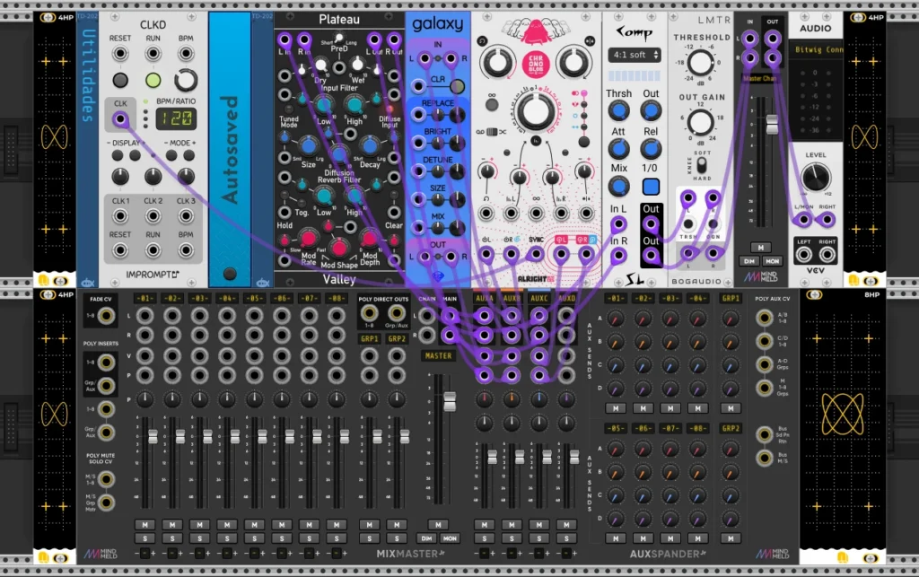Click the BPM/RATIO display reading 120
The width and height of the screenshot is (919, 577).
[176, 119]
